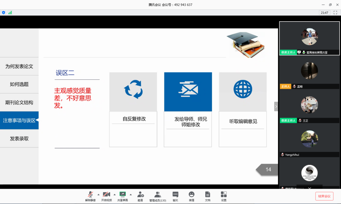Open the microphone options arrow next to 解除静音
This screenshot has height=204, width=341.
pyautogui.click(x=98, y=195)
